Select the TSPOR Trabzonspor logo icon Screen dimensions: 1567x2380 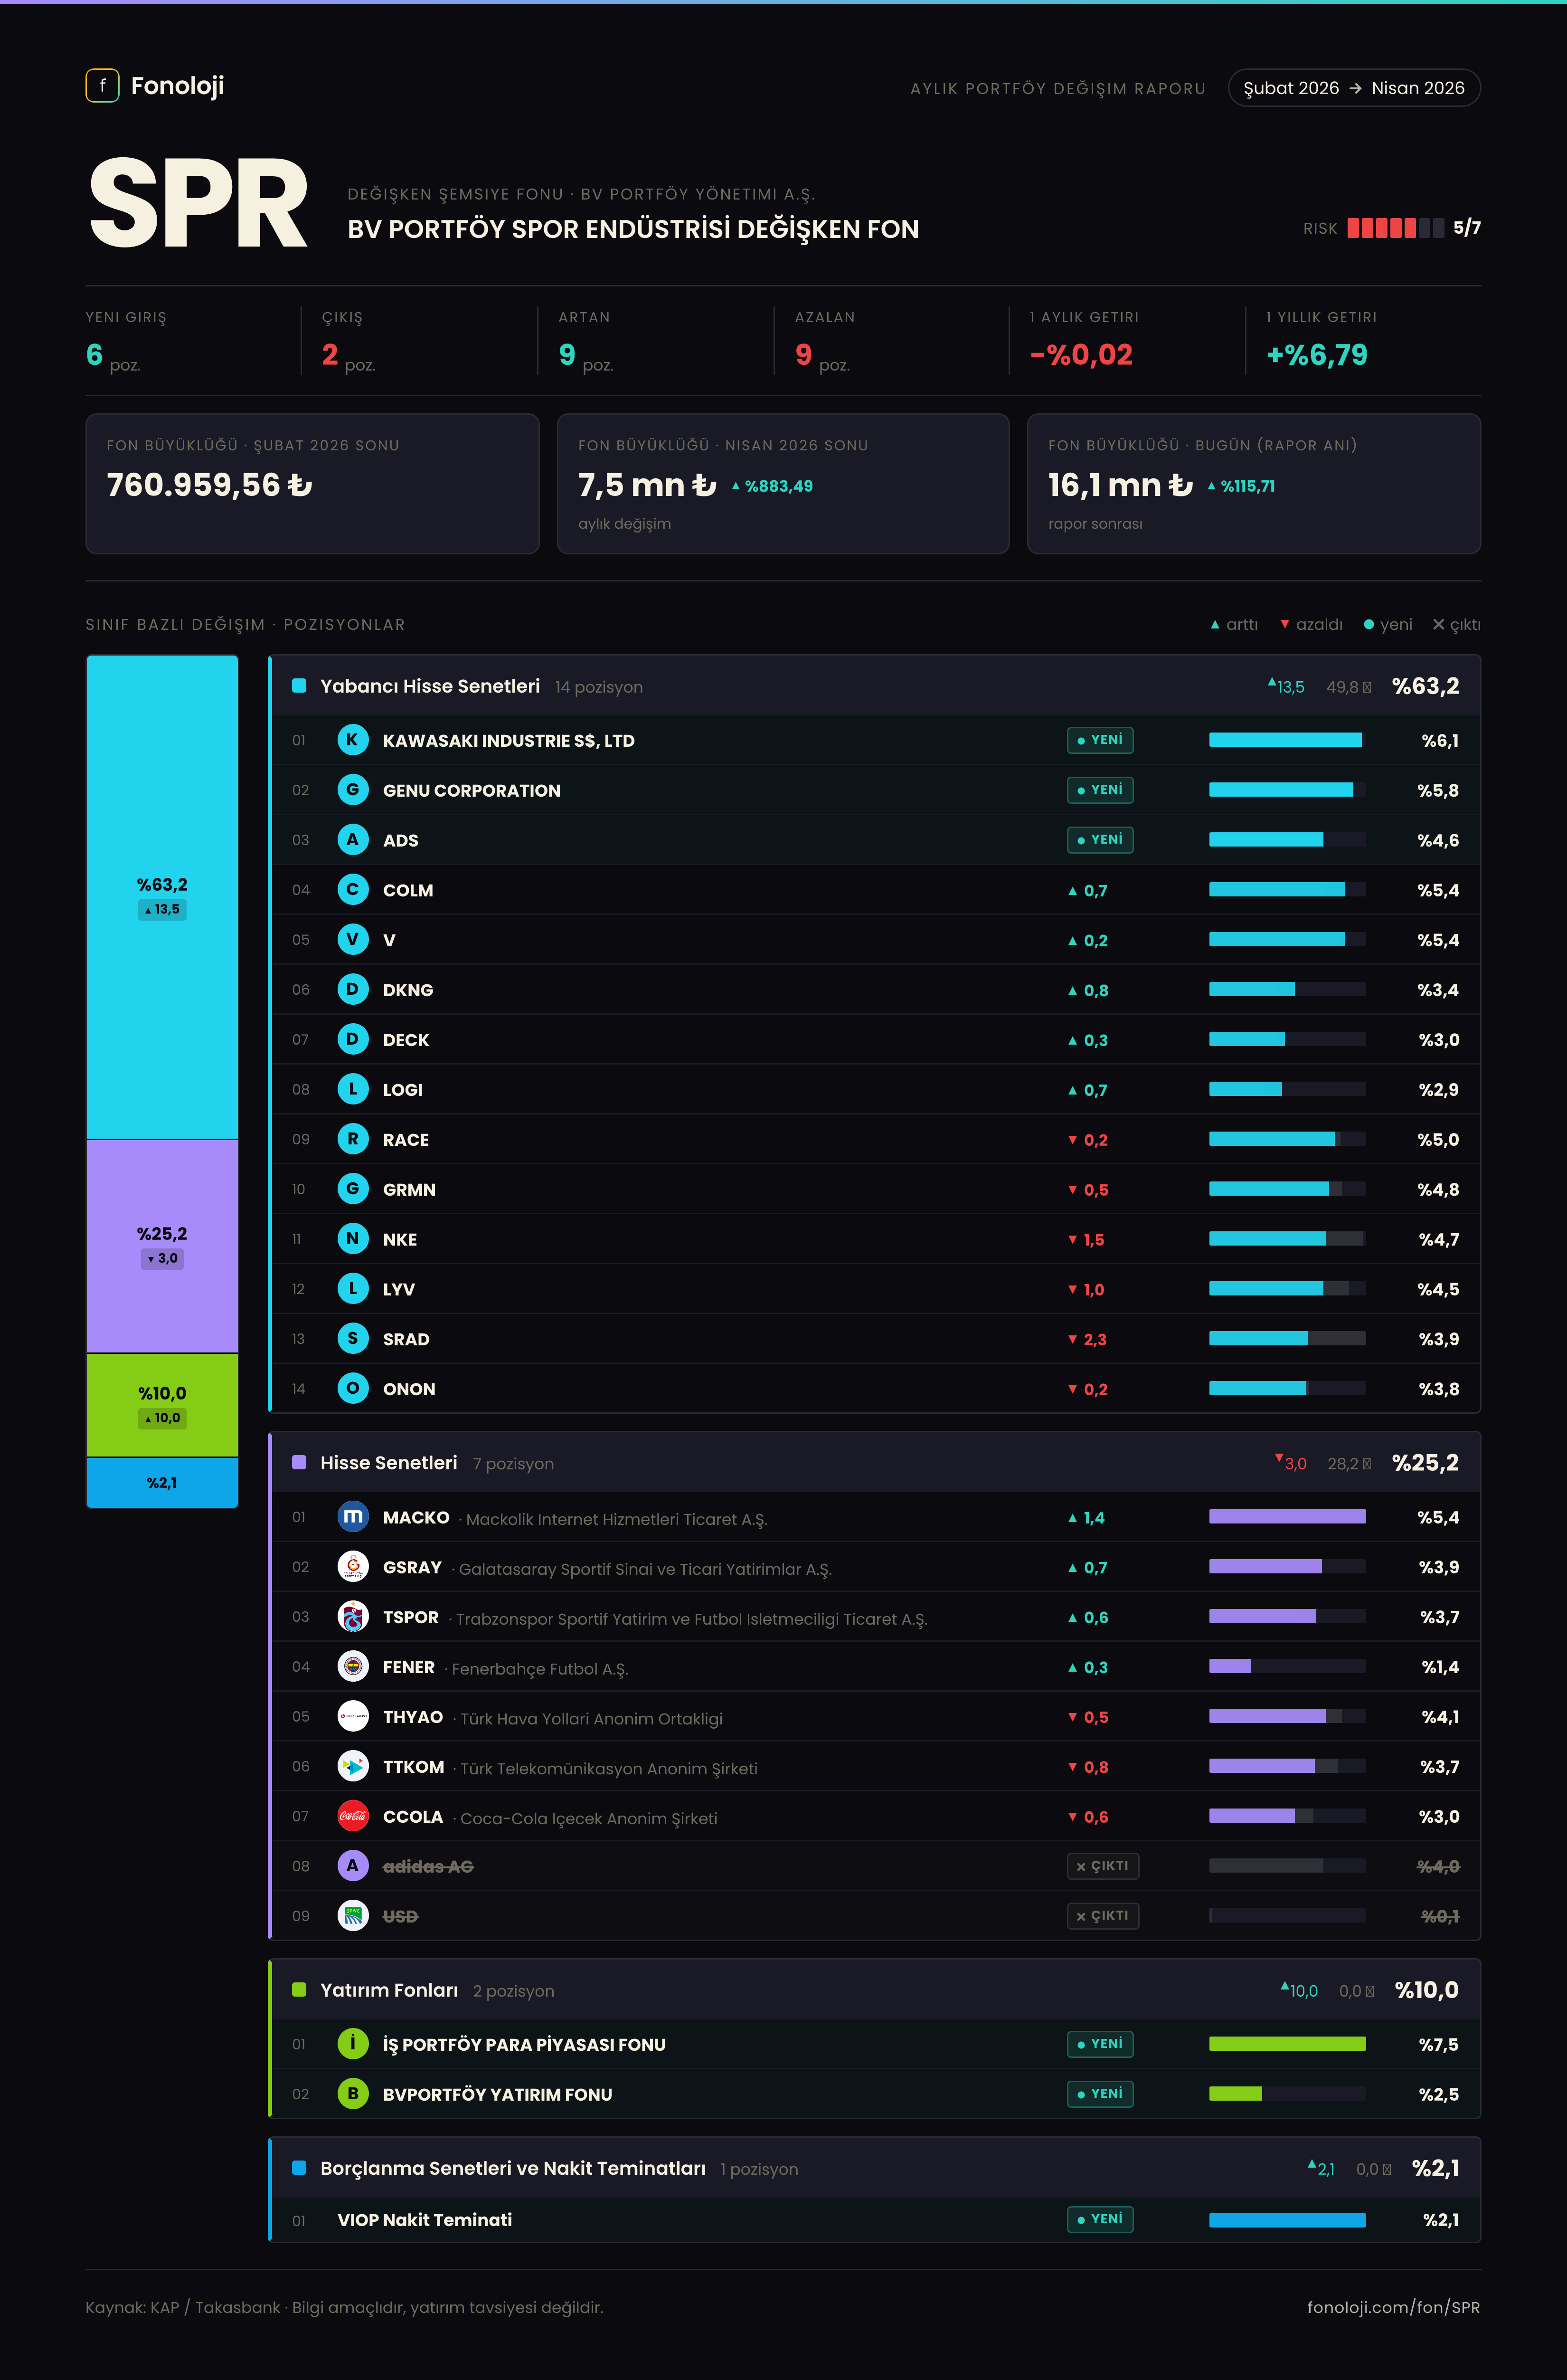353,1617
